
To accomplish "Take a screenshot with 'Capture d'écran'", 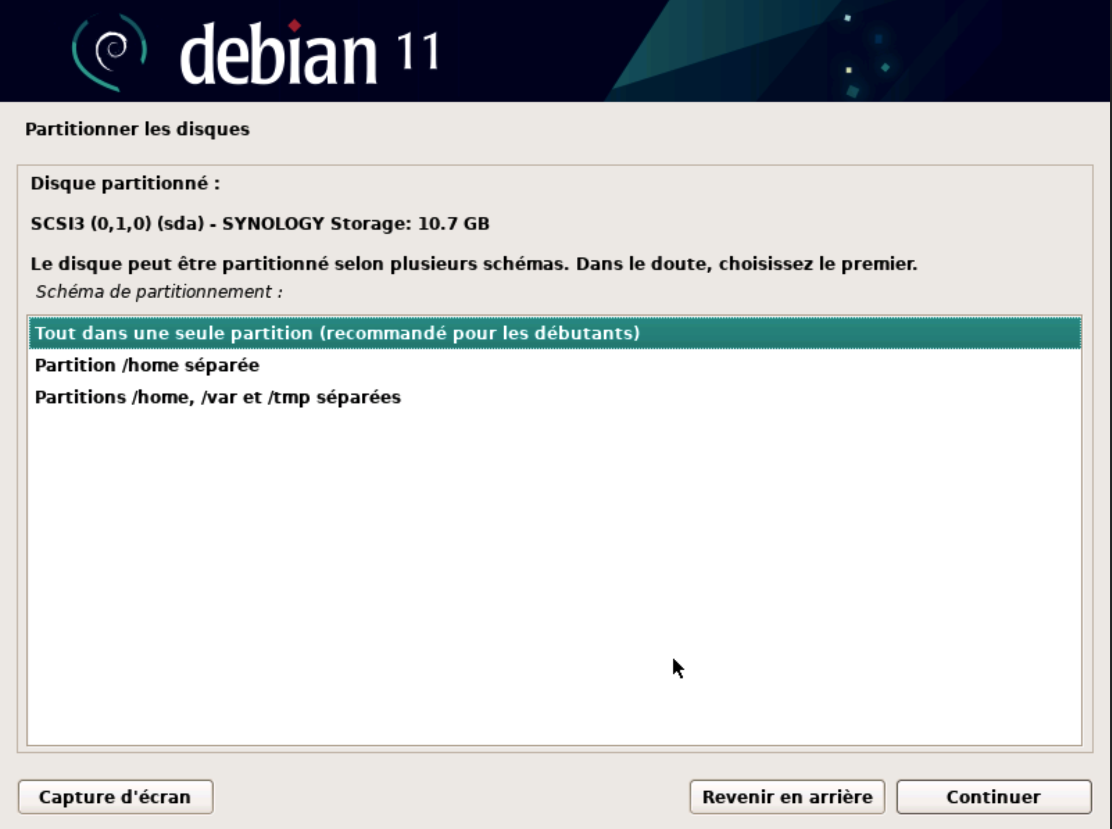I will point(115,796).
